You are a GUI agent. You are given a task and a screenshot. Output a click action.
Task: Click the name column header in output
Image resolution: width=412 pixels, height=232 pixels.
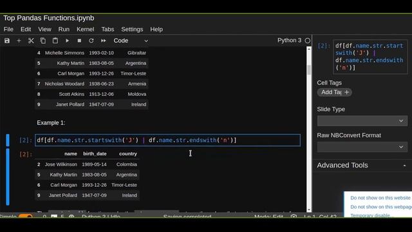click(x=71, y=153)
